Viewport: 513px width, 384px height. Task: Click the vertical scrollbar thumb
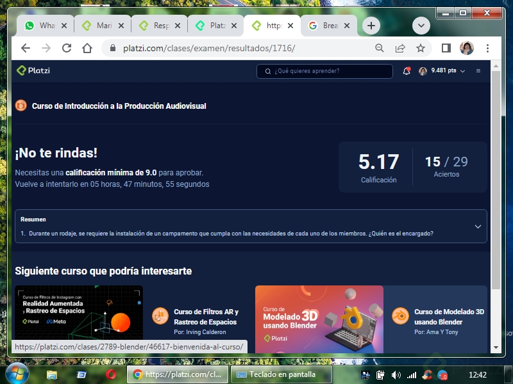click(496, 180)
